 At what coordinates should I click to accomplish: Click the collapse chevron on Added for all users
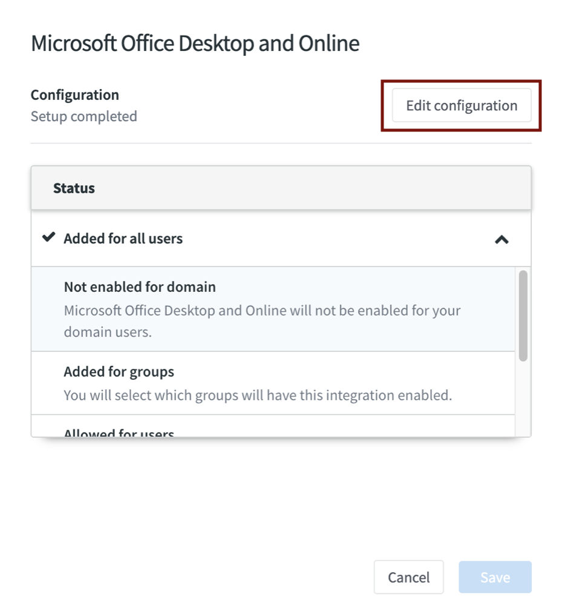(x=501, y=239)
